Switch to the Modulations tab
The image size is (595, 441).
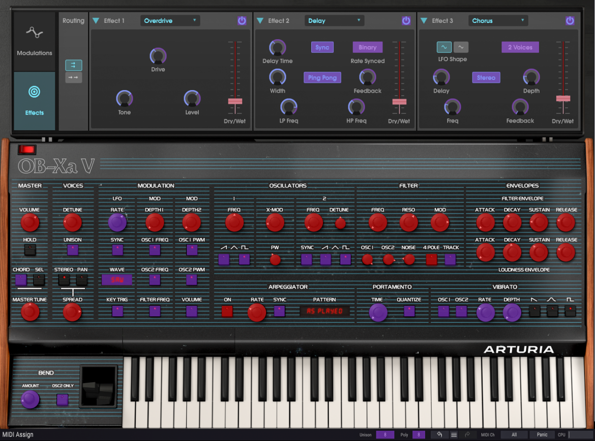pyautogui.click(x=35, y=42)
